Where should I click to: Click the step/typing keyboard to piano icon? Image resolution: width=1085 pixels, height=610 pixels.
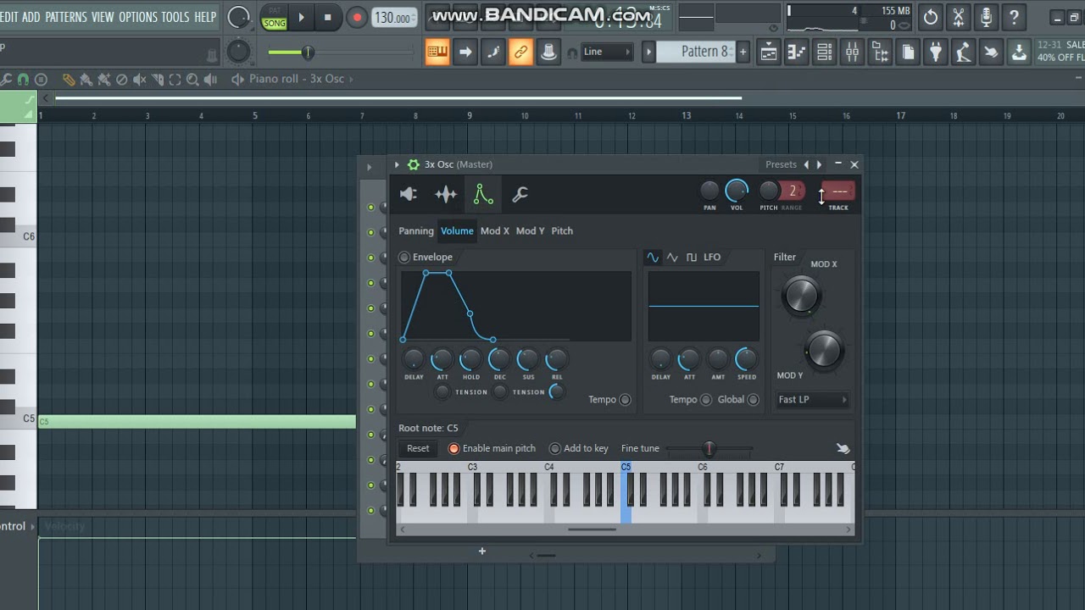437,52
